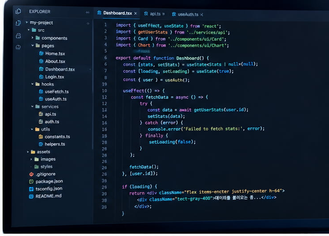Expand the assets folder
This screenshot has width=329, height=236.
click(28, 152)
